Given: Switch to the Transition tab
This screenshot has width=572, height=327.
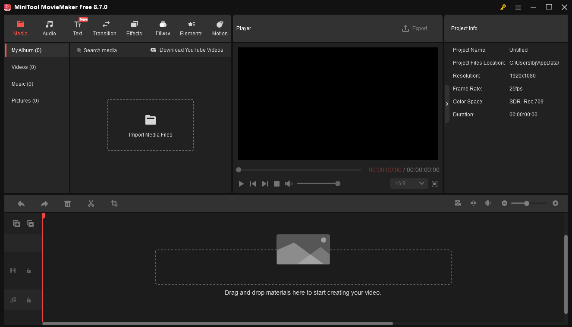Looking at the screenshot, I should (x=104, y=28).
